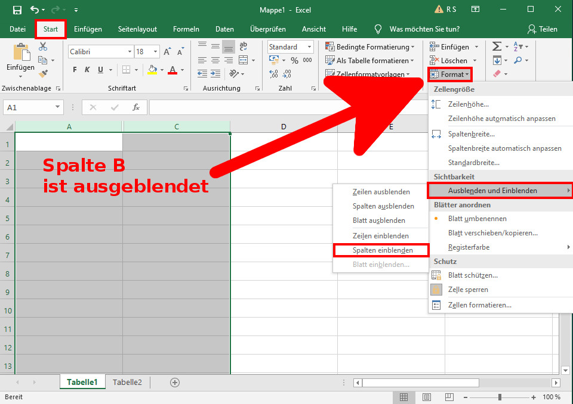Click the Format Painter brush icon

tap(43, 73)
